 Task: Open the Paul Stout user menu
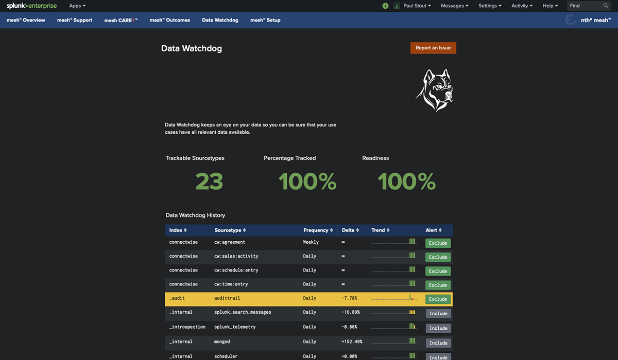pos(417,6)
